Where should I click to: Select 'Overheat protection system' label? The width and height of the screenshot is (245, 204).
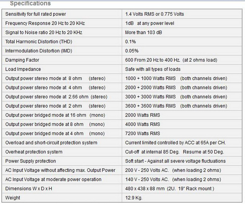point(34,152)
